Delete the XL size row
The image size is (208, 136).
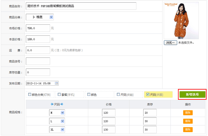187,130
